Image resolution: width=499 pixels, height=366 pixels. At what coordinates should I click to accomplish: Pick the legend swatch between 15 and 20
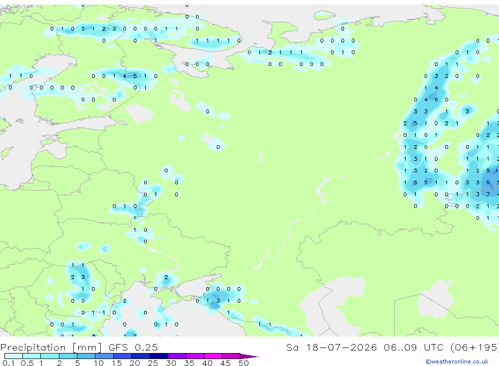point(122,356)
